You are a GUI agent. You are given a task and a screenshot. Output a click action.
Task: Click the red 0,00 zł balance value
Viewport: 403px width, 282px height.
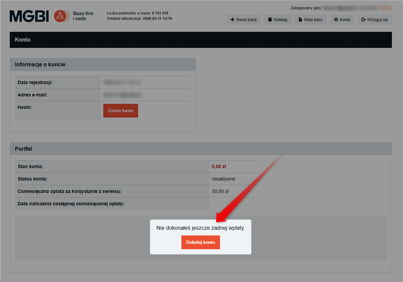pyautogui.click(x=219, y=166)
